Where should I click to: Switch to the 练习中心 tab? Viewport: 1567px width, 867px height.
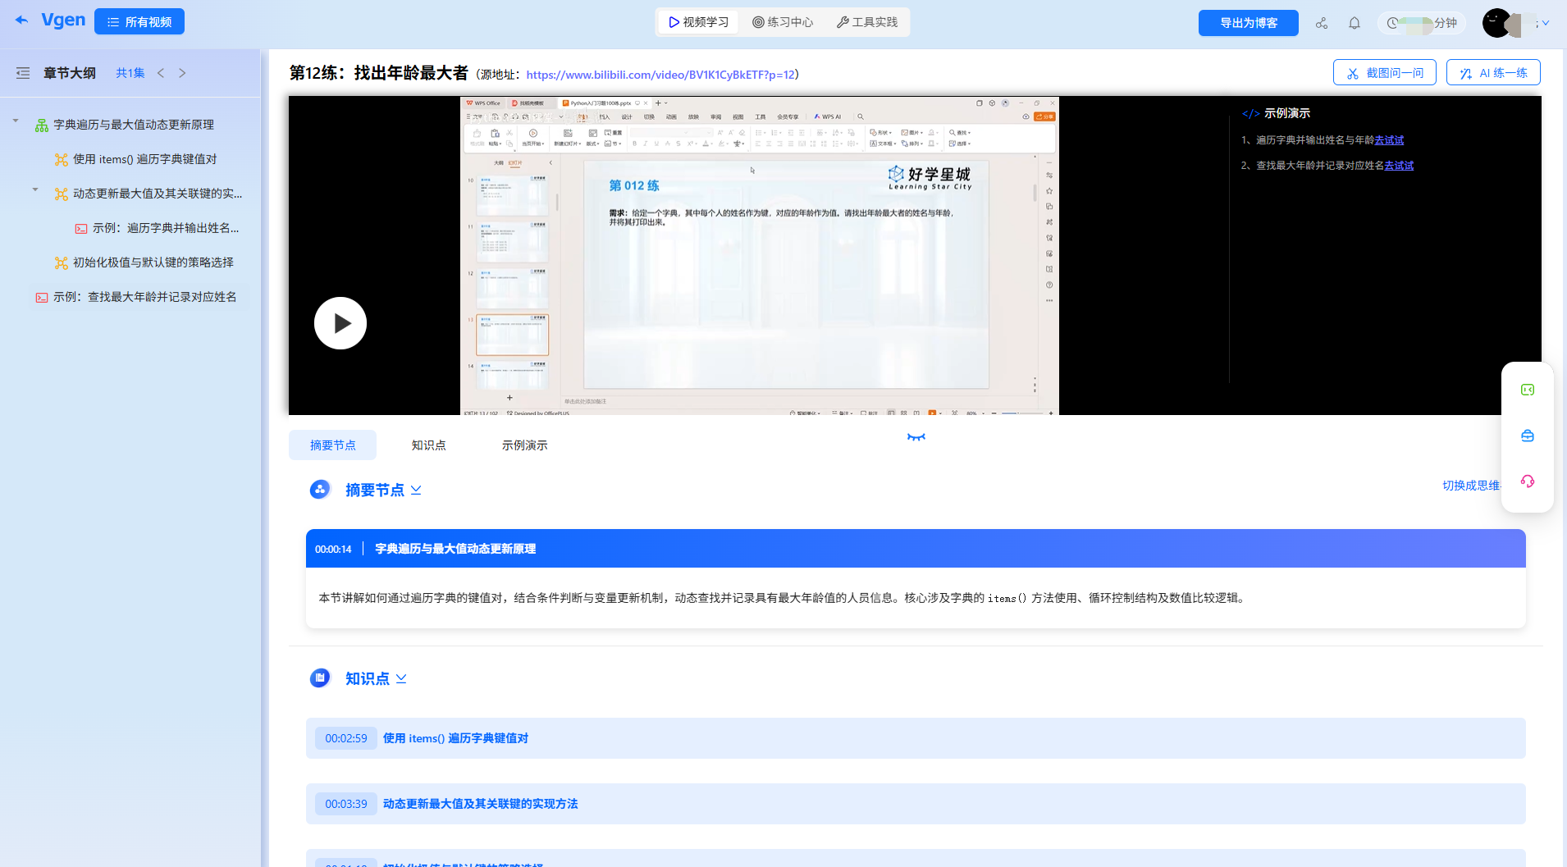pos(783,22)
